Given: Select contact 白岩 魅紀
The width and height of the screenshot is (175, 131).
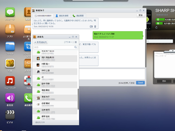Looking at the screenshot, I should 55,105.
